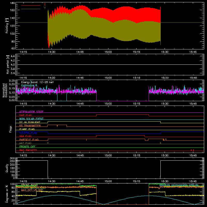
Task: Click the 300 tick on Quality axis
Action: pos(12,158)
